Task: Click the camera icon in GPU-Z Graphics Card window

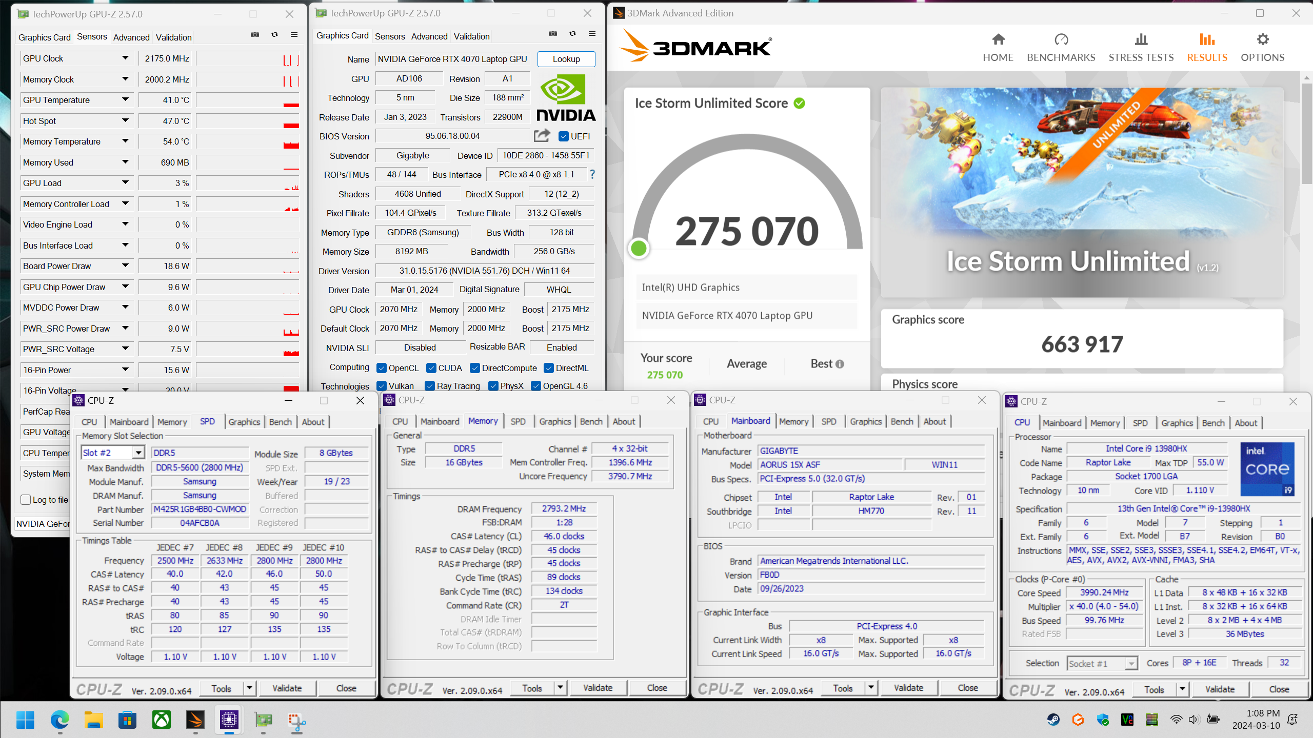Action: point(553,34)
